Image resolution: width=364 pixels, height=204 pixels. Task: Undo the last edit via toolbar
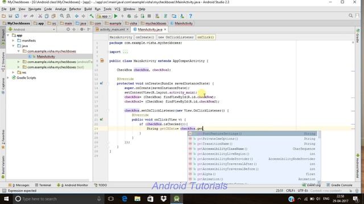25,16
